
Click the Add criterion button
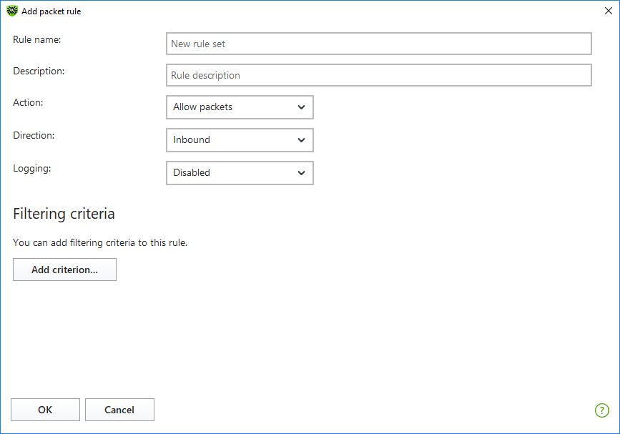click(64, 270)
